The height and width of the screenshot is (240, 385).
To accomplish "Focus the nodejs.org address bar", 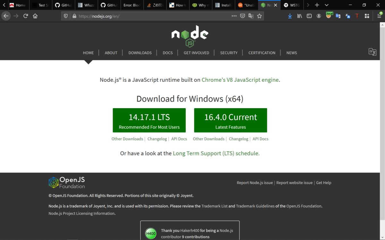I will click(x=154, y=16).
